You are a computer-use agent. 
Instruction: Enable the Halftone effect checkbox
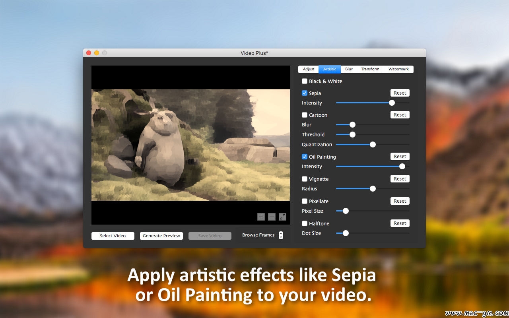[x=305, y=223]
